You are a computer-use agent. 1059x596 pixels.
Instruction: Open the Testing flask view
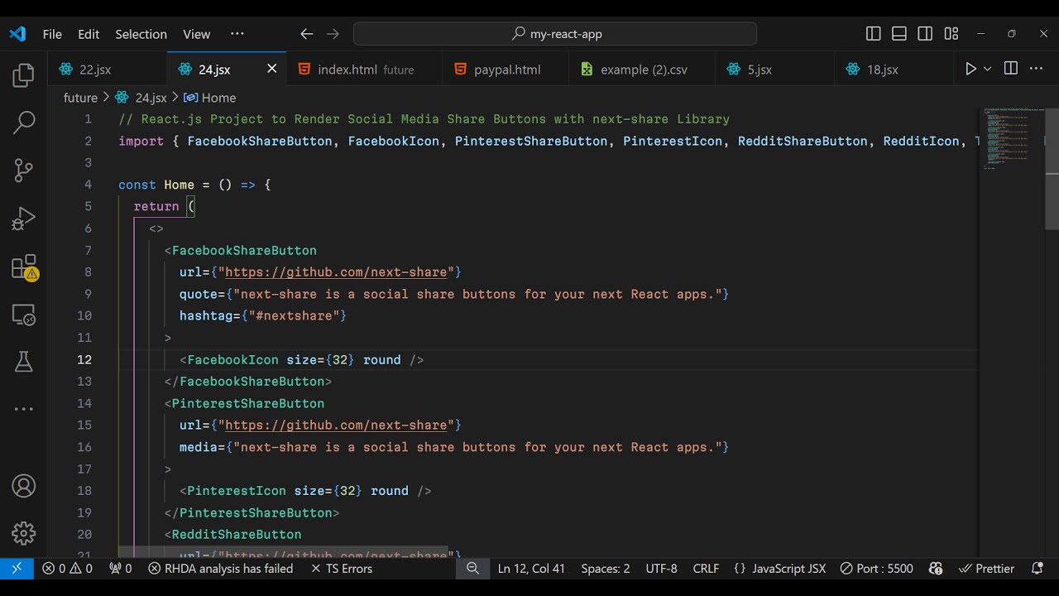(23, 362)
